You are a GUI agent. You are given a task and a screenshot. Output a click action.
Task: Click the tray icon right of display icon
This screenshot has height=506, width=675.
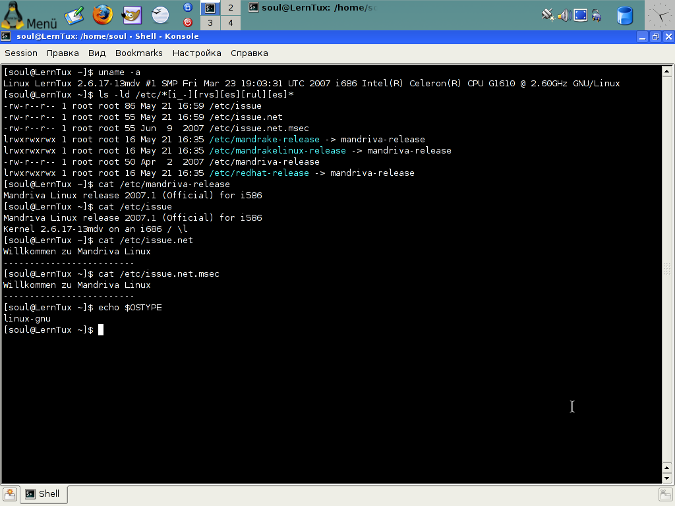[597, 16]
